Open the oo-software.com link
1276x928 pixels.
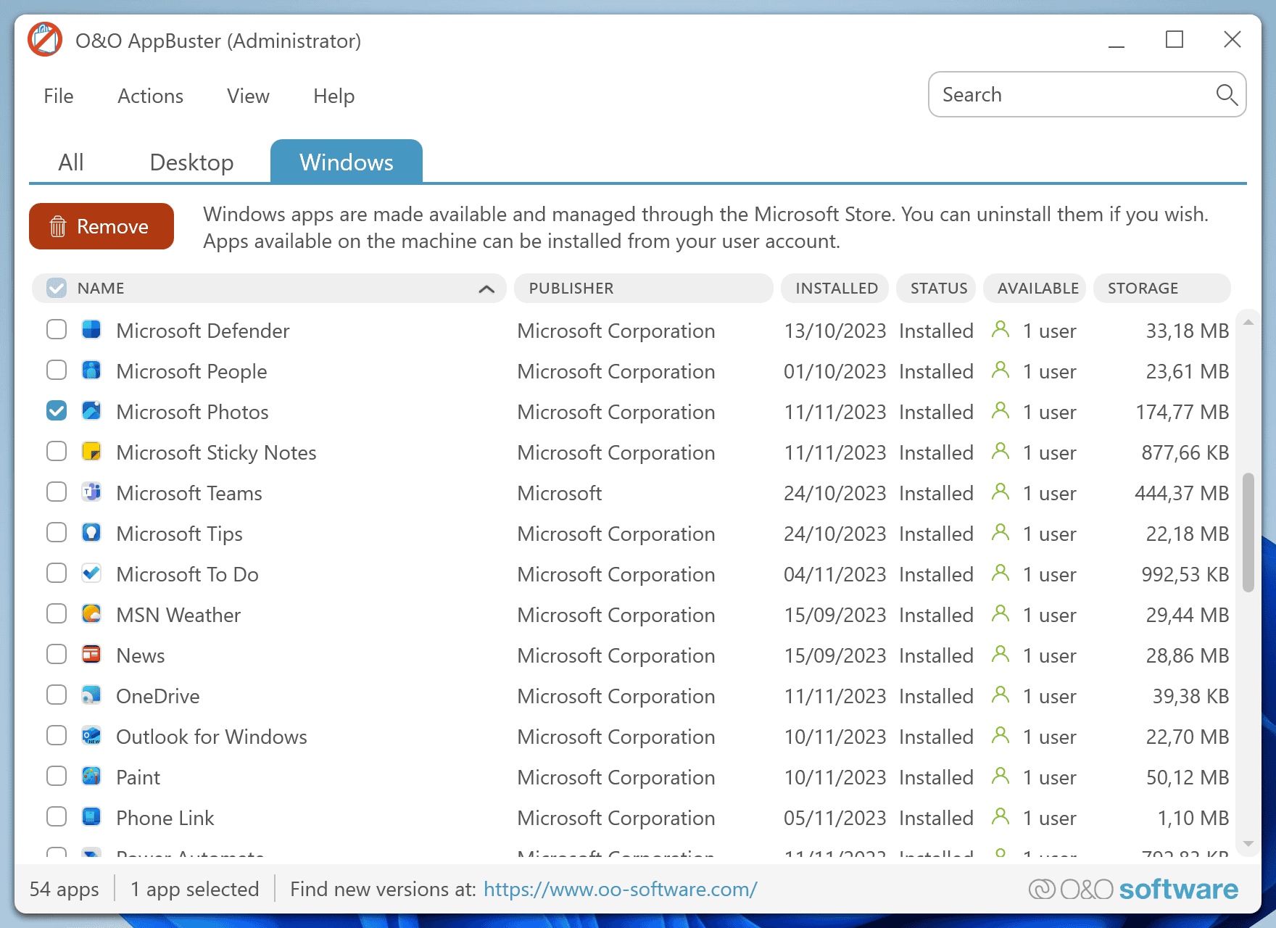point(620,889)
